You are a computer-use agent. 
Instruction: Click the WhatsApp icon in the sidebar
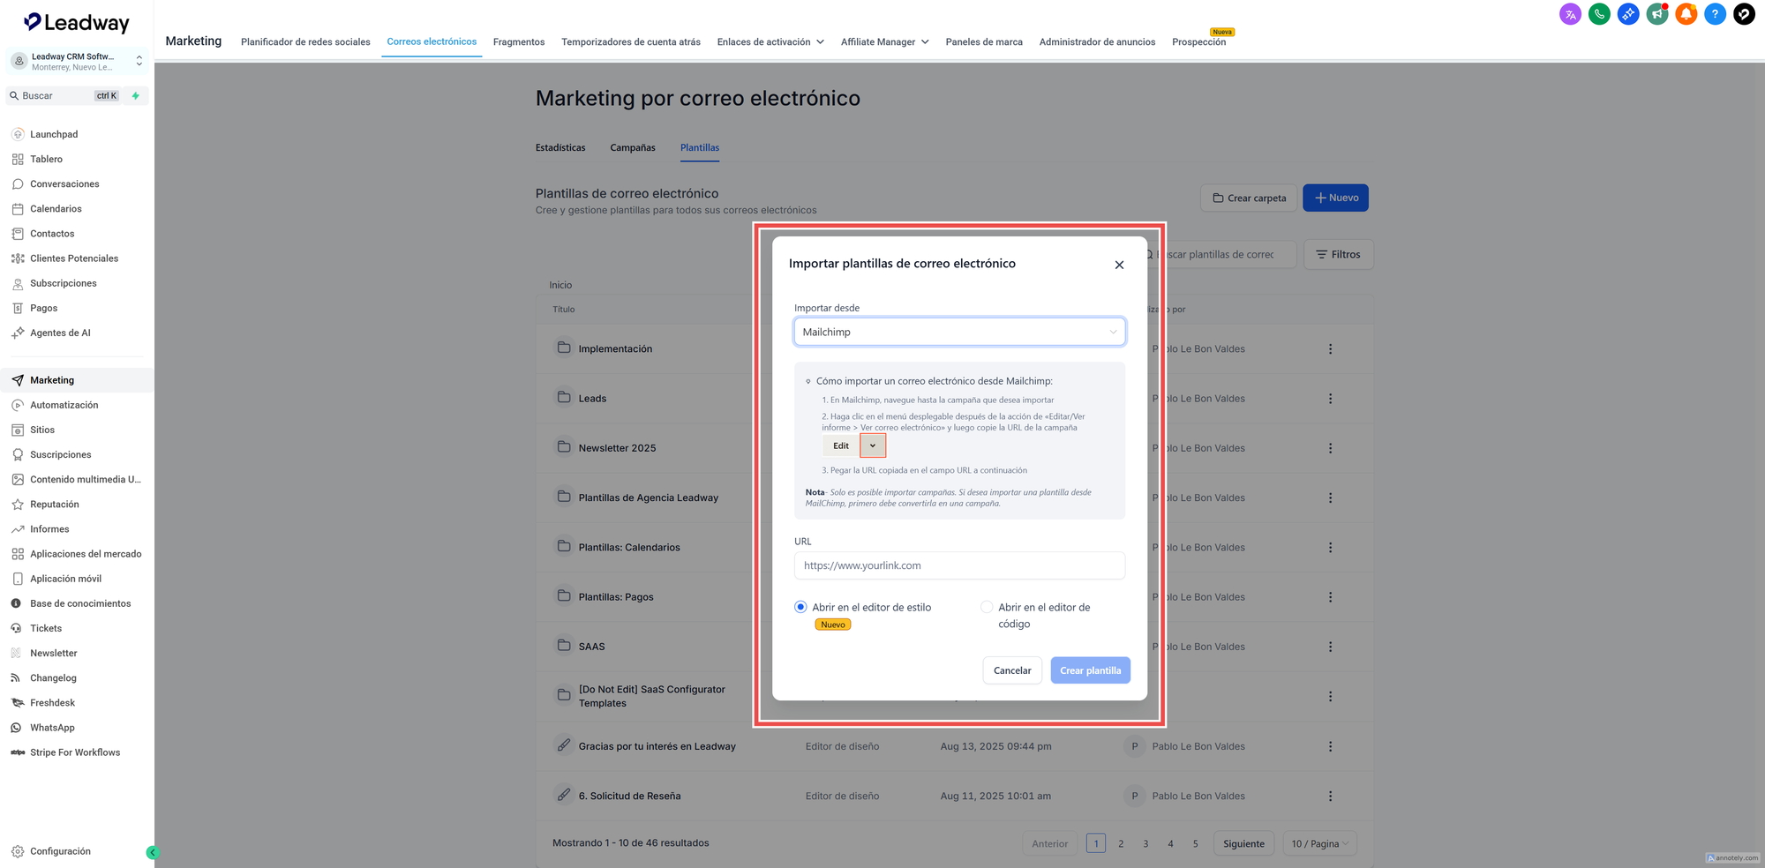[x=16, y=728]
